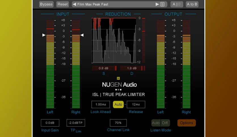
Task: Click the Bypass button
Action: 46,4
